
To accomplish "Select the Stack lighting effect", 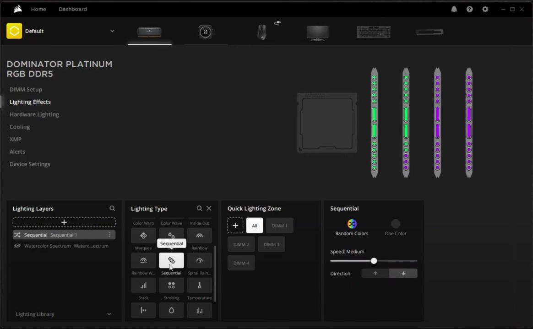I will [143, 285].
